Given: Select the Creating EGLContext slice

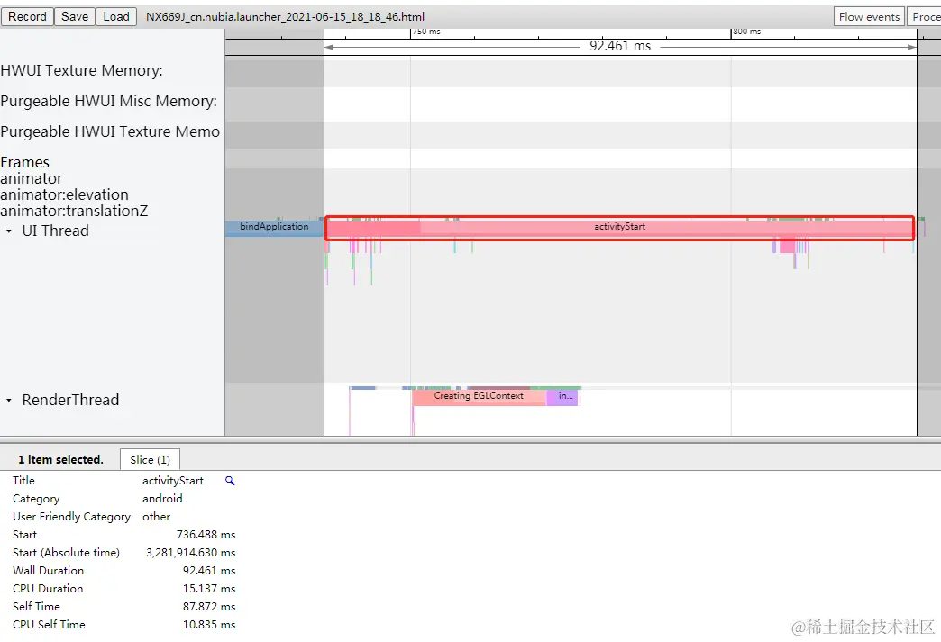Looking at the screenshot, I should pyautogui.click(x=479, y=396).
